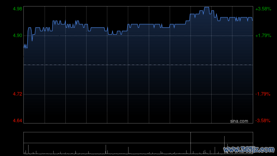This screenshot has height=156, width=277.
Task: Click the 4.90 price axis label
Action: tap(17, 36)
